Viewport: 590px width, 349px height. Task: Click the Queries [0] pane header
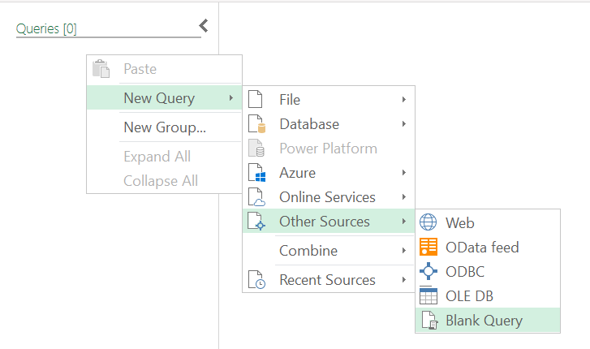[46, 28]
